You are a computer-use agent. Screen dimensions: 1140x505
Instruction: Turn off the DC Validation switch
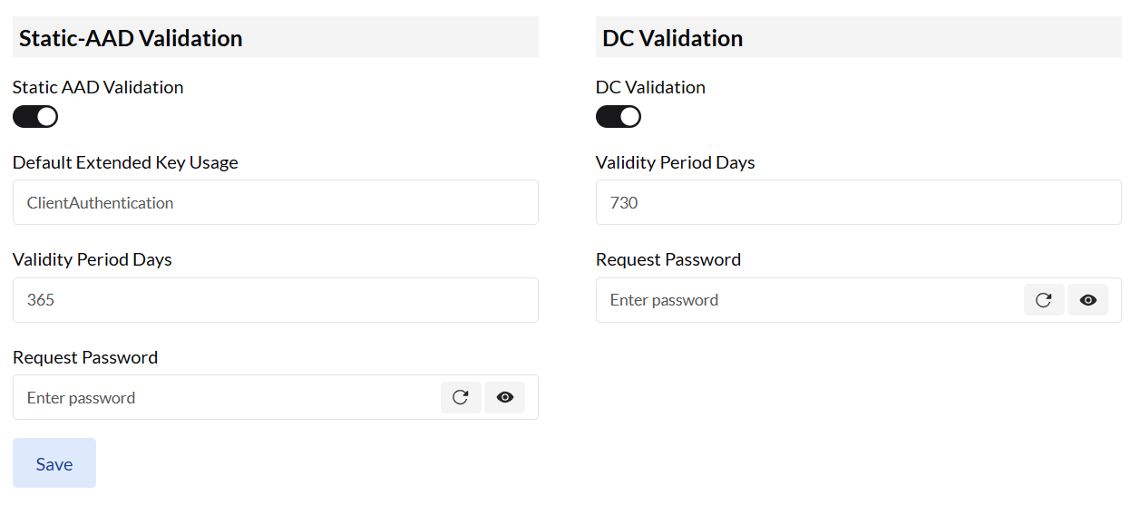[x=619, y=117]
